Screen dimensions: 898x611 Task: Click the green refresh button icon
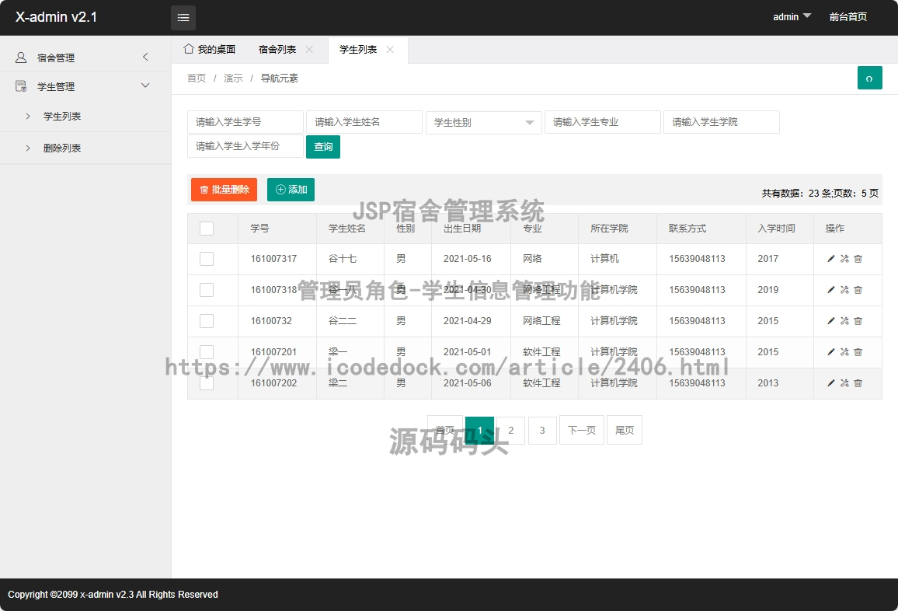pyautogui.click(x=869, y=78)
